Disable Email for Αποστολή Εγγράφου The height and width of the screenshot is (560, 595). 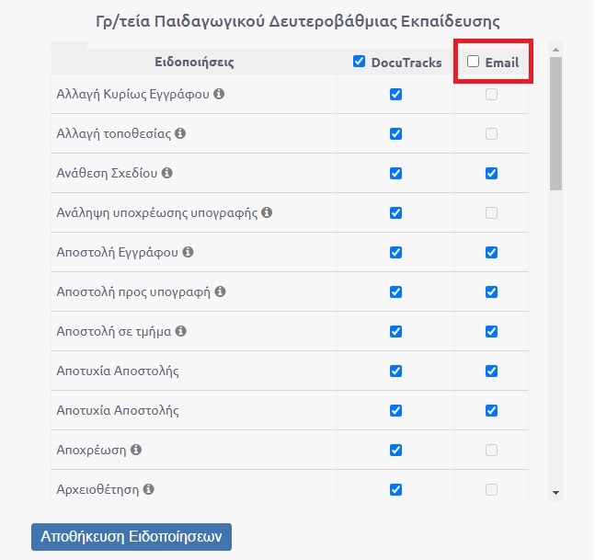tap(491, 252)
